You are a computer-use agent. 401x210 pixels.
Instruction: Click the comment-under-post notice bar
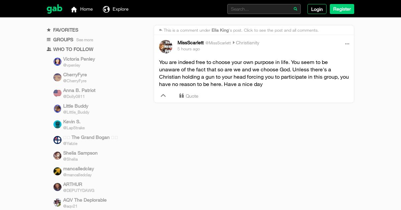point(254,30)
